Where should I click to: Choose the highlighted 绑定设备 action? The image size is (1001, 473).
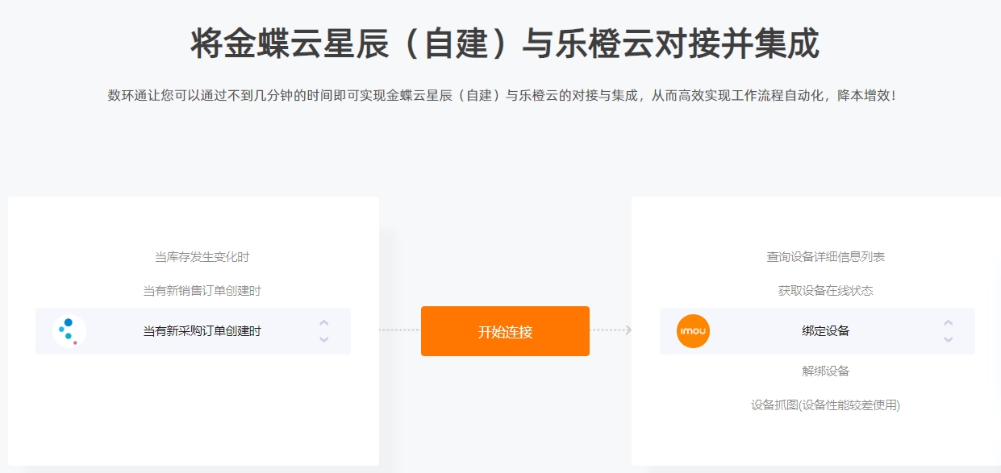[x=817, y=331]
